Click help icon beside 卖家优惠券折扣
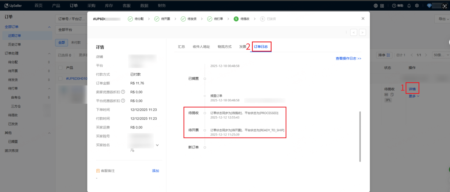This screenshot has height=192, width=450. pyautogui.click(x=123, y=92)
